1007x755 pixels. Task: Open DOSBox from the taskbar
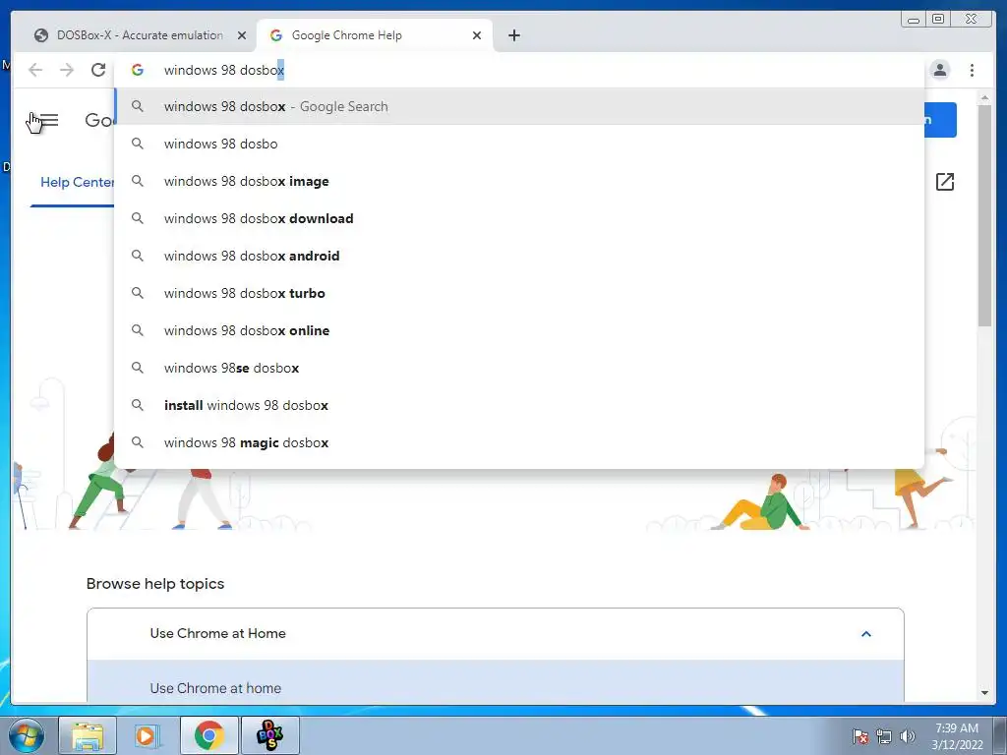(x=269, y=735)
